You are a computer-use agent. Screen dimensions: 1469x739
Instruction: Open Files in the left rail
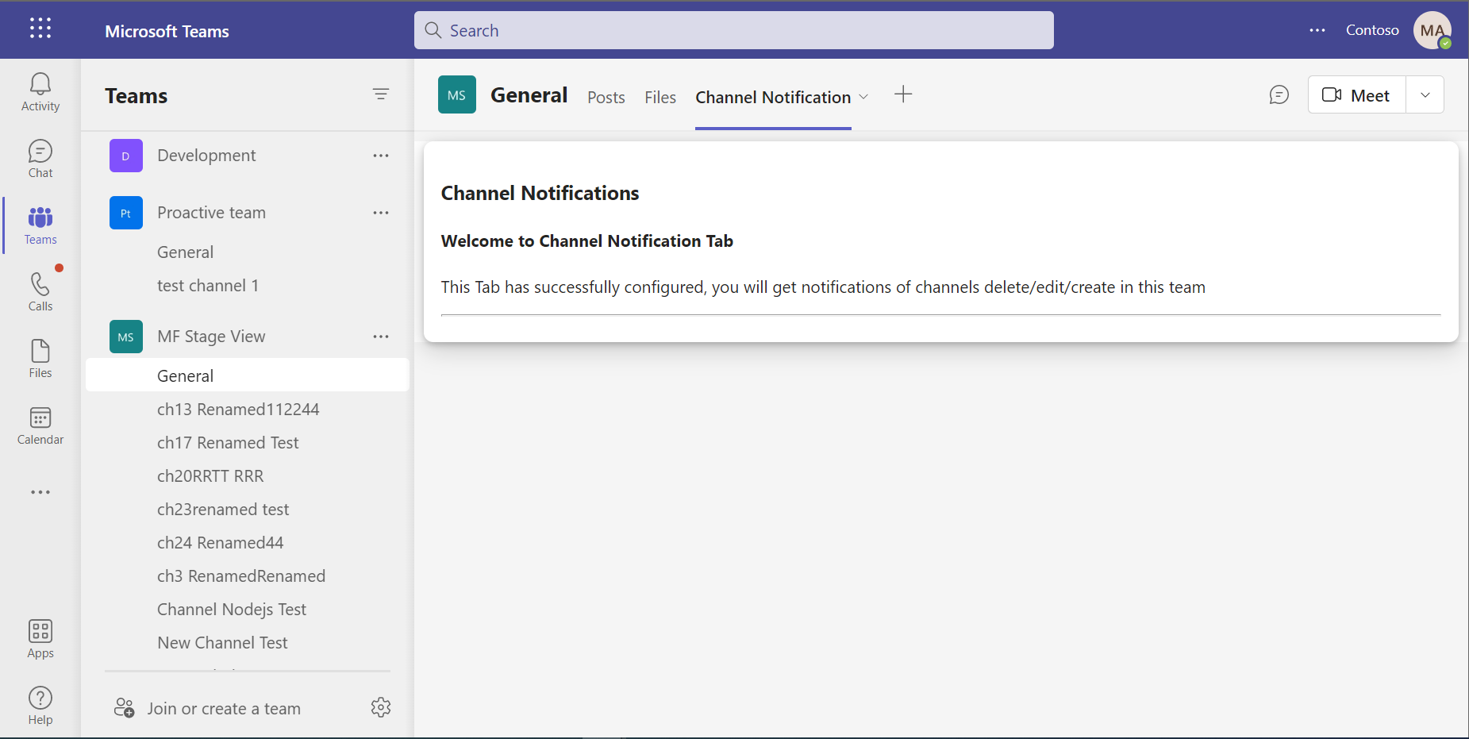tap(40, 359)
